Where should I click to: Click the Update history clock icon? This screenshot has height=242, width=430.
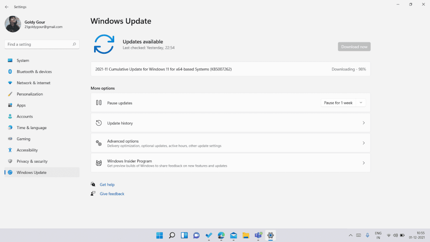99,123
